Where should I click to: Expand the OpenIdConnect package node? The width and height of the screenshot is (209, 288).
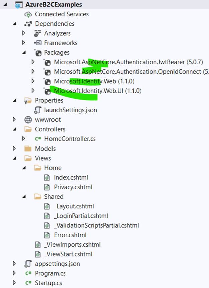pos(33,71)
